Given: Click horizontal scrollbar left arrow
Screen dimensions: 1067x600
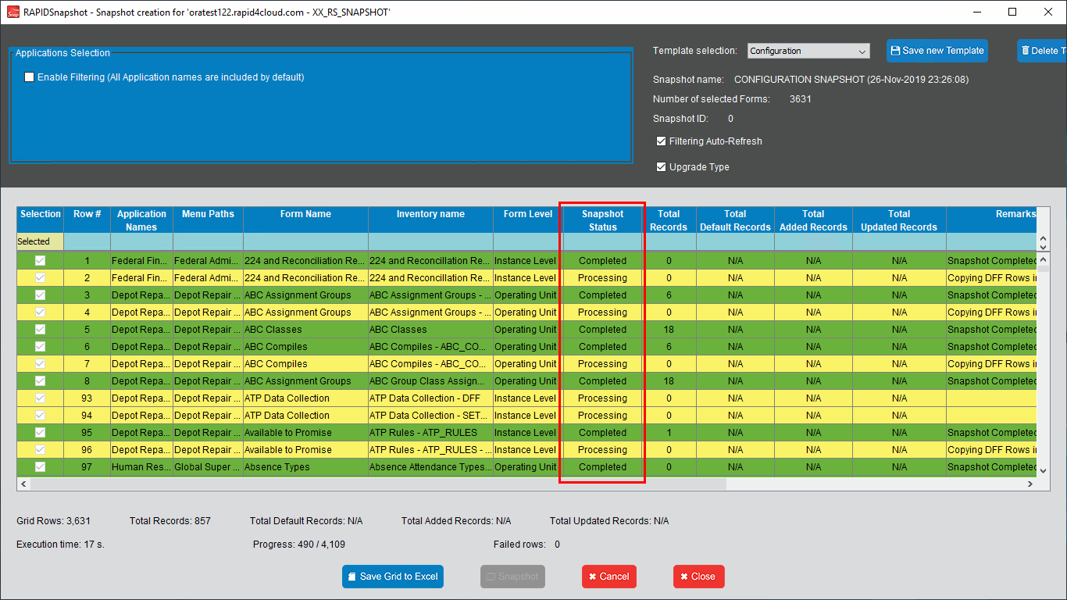Looking at the screenshot, I should coord(23,484).
